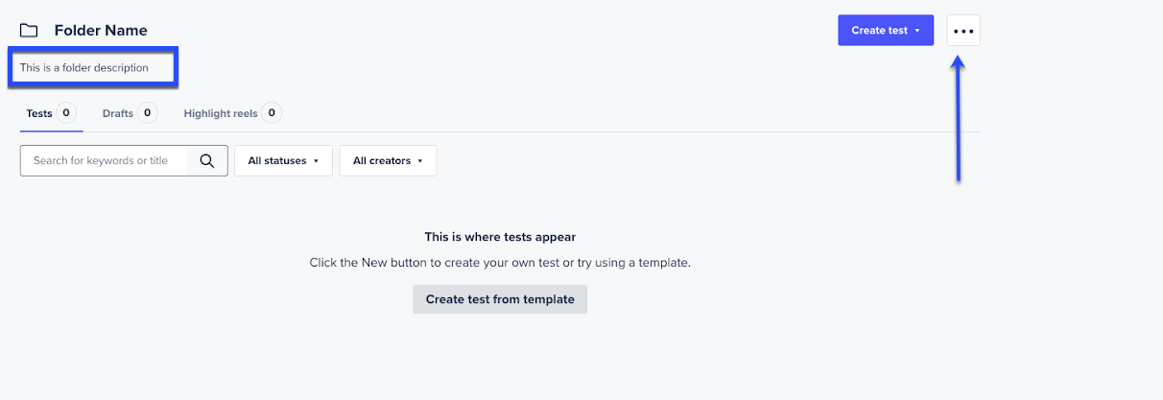
Task: Open the Create test dropdown button
Action: point(886,31)
